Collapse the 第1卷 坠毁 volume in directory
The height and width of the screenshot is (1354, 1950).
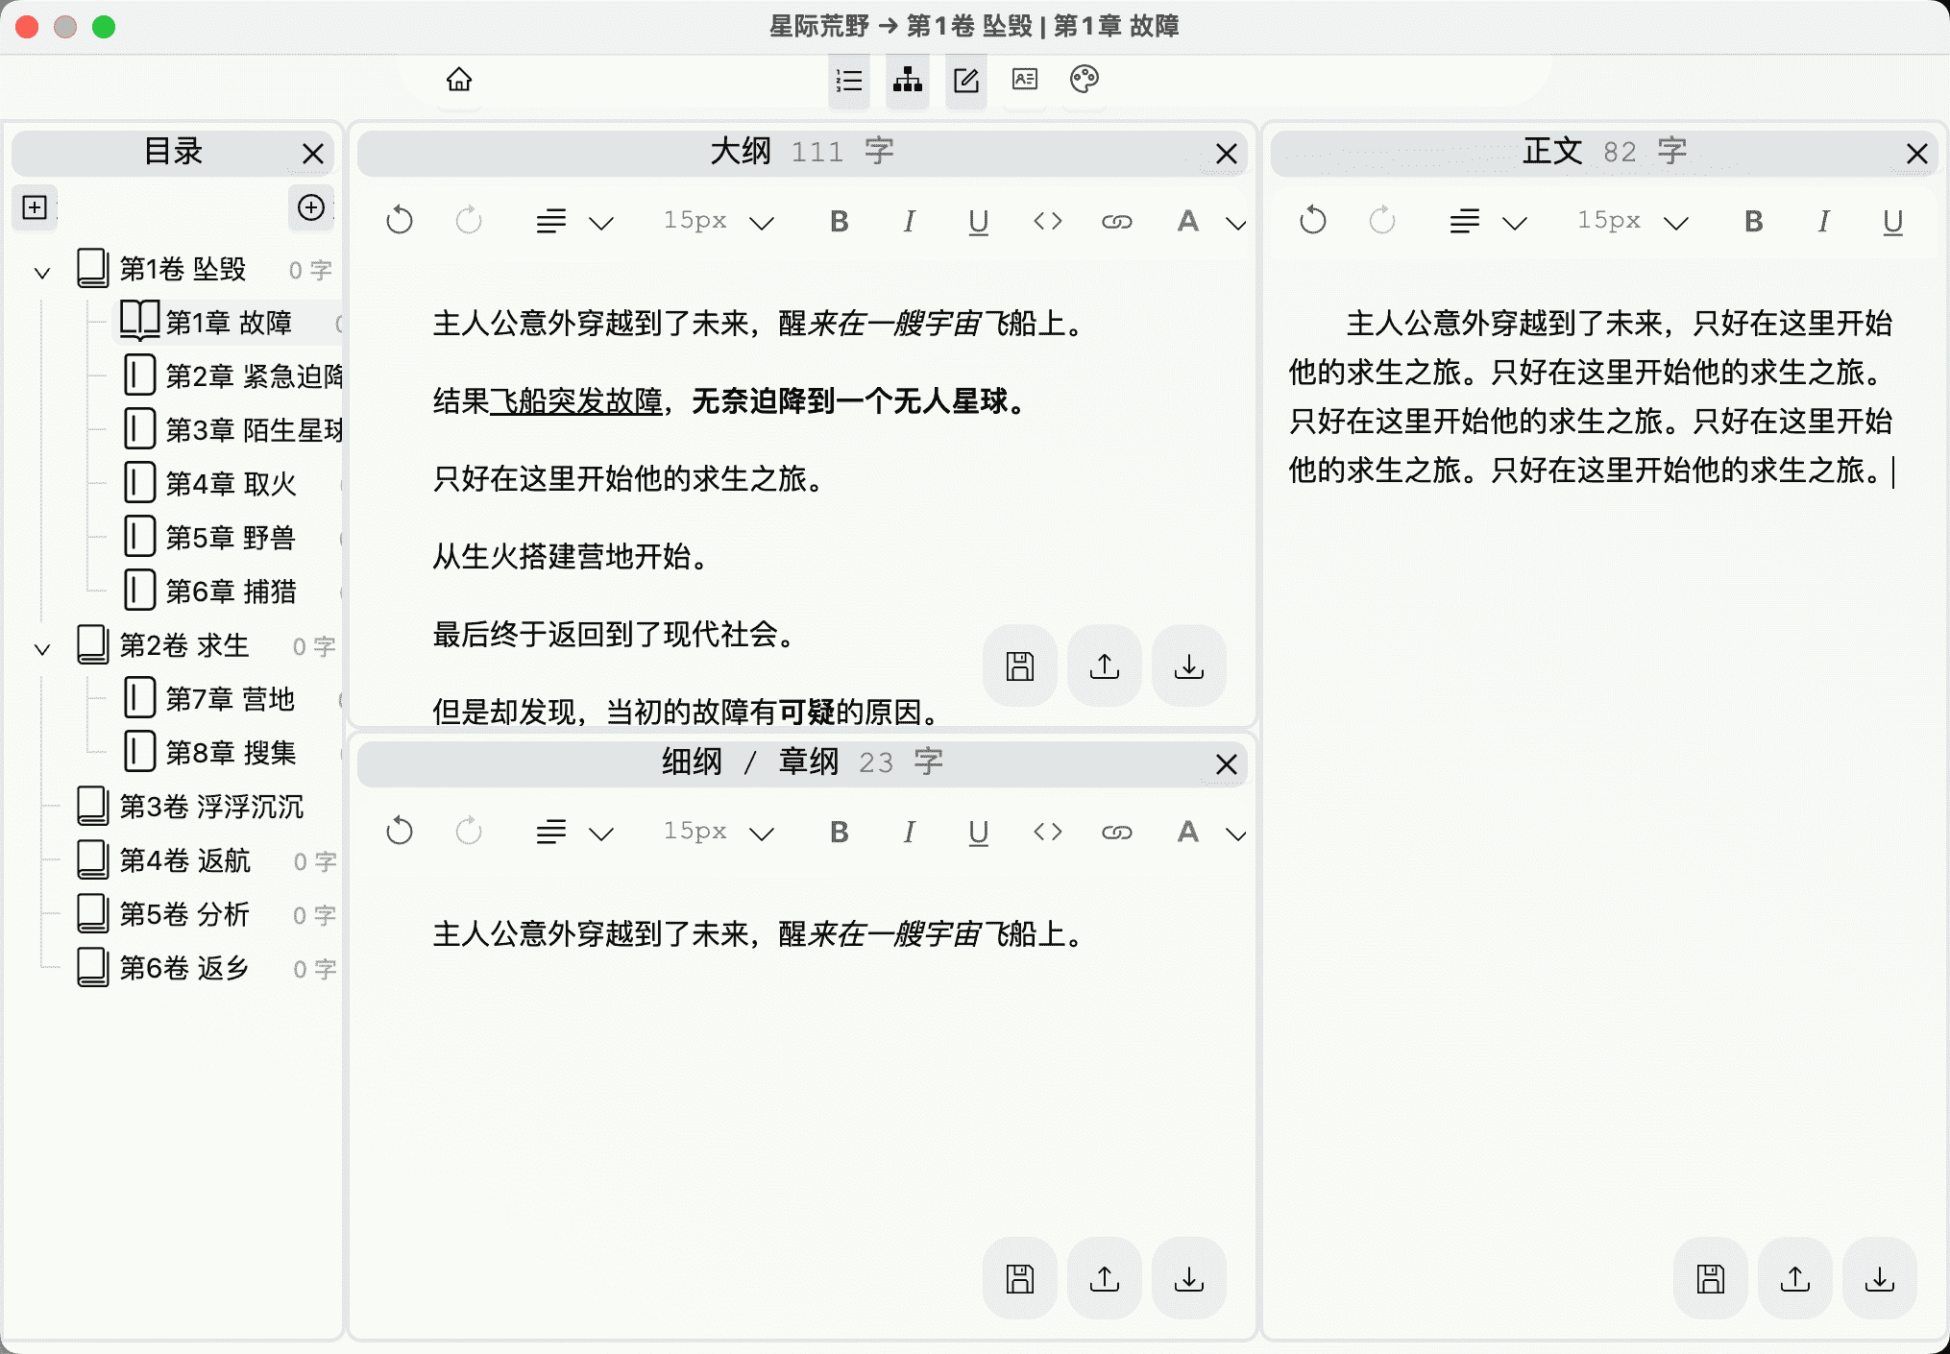point(40,272)
